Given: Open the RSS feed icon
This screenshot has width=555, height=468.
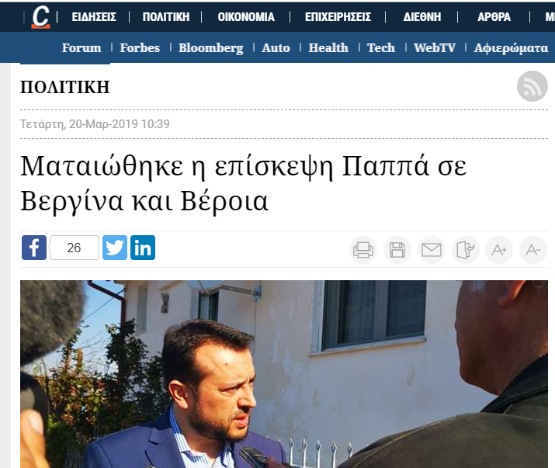Looking at the screenshot, I should click(x=532, y=86).
